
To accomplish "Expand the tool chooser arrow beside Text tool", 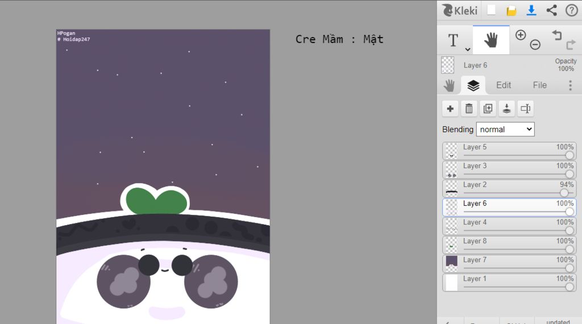I will (x=468, y=49).
